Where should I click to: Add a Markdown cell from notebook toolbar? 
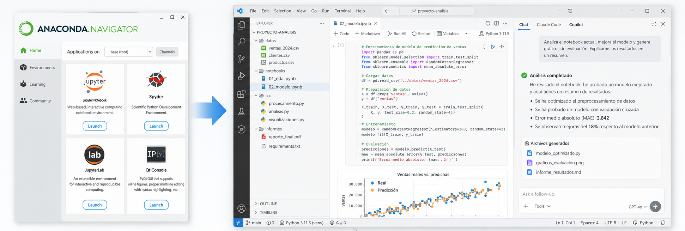367,34
